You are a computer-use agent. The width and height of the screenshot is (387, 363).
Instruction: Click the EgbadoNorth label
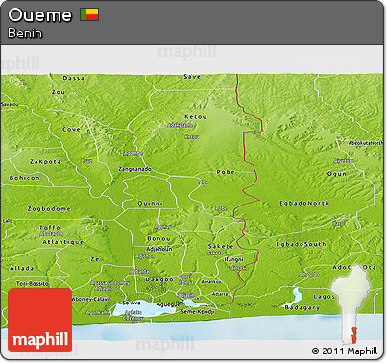(304, 203)
